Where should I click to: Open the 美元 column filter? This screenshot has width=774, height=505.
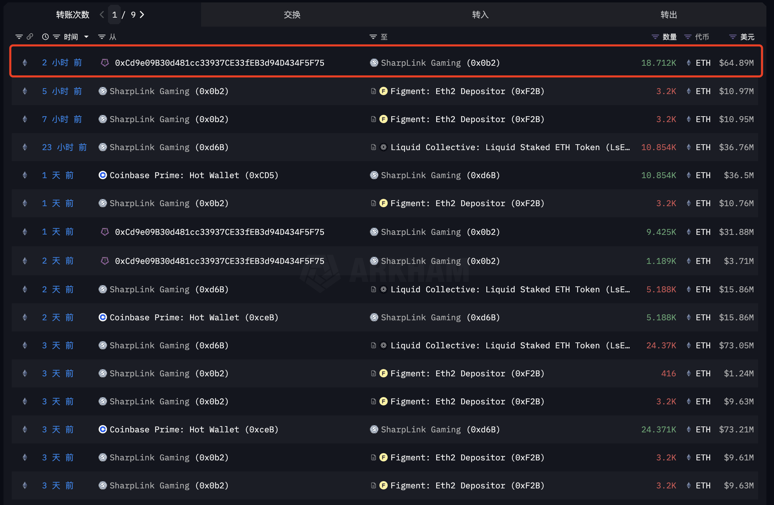[x=732, y=37]
